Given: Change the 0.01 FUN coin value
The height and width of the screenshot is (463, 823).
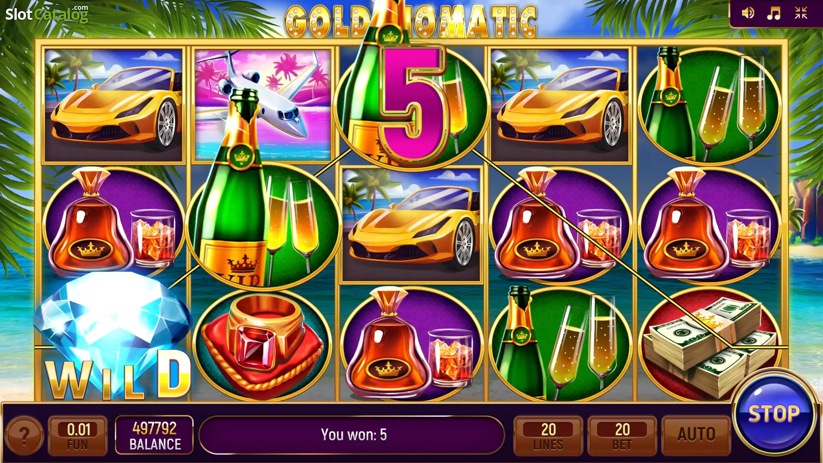Looking at the screenshot, I should coord(78,435).
